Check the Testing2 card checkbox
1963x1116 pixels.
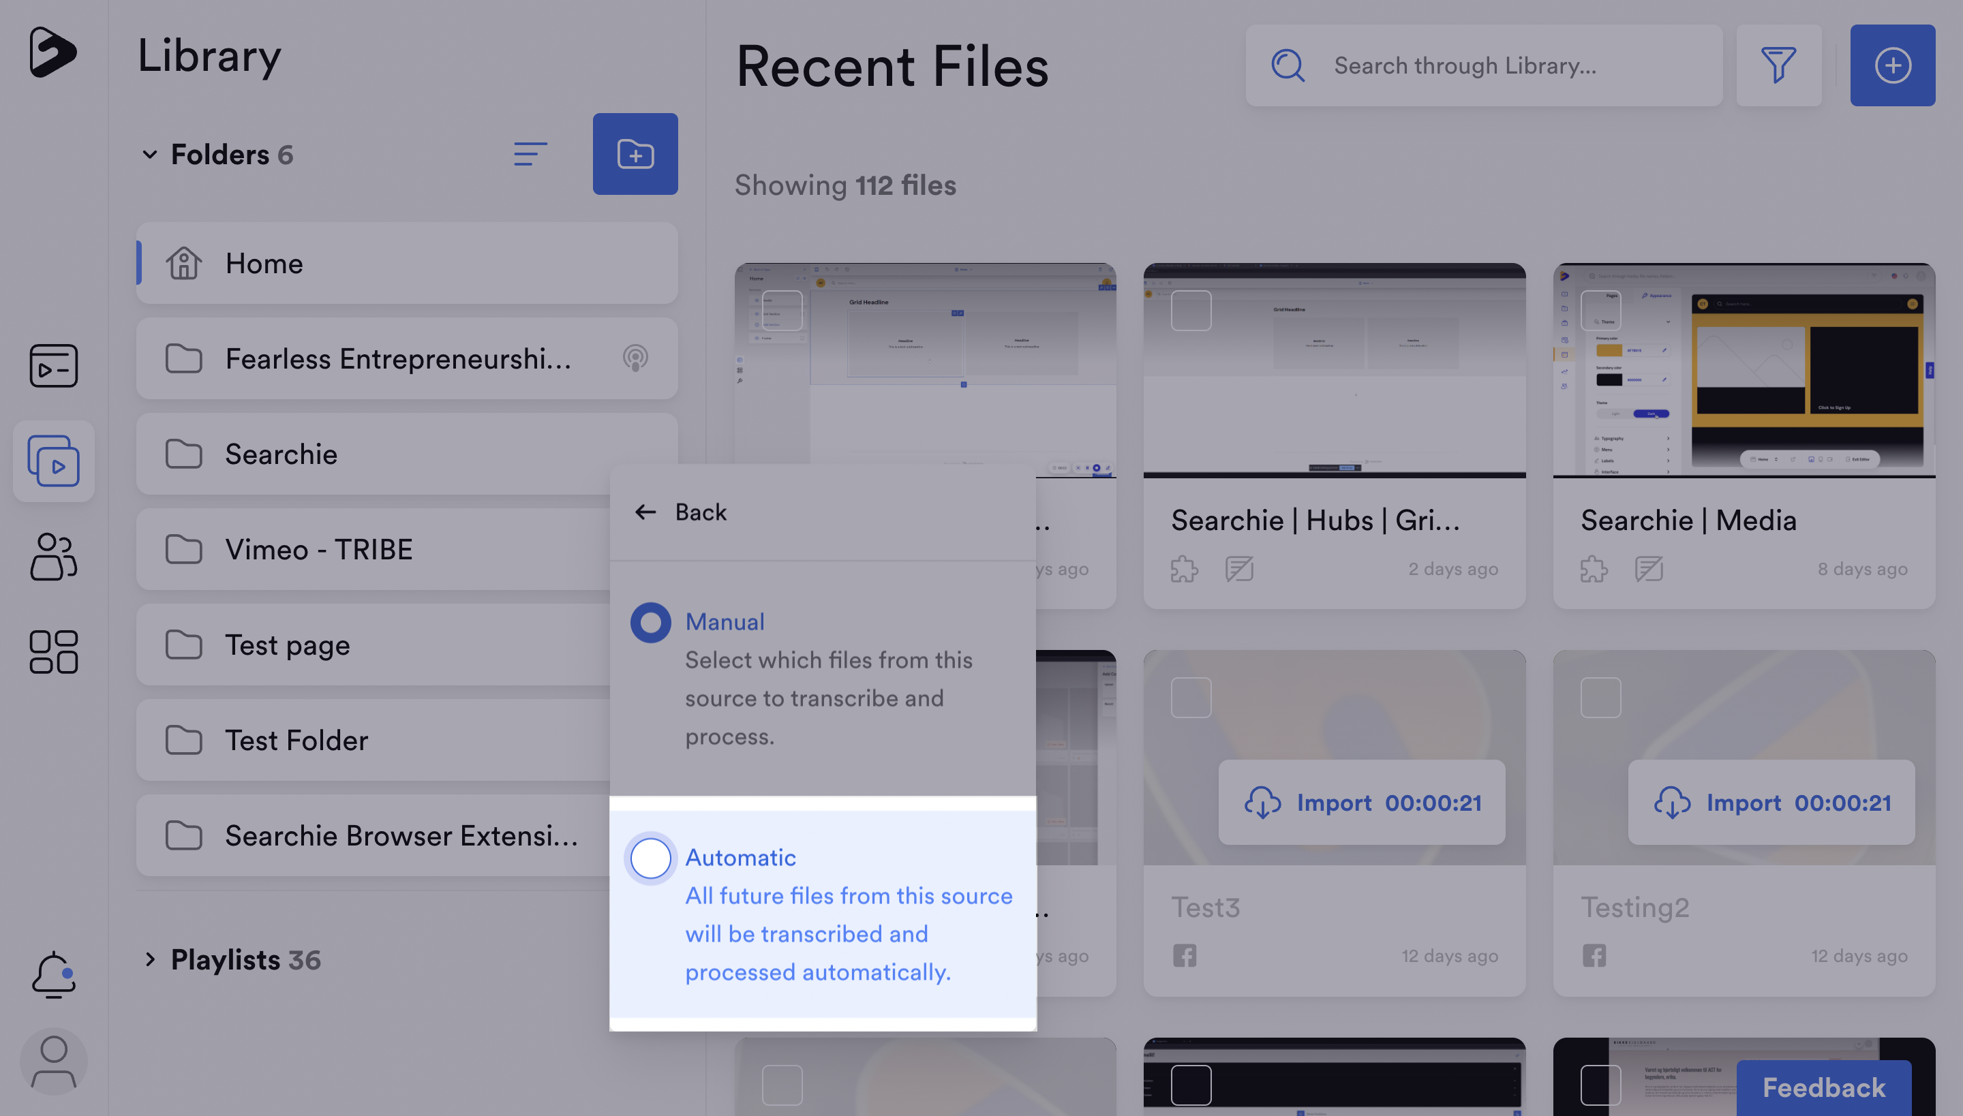1600,698
